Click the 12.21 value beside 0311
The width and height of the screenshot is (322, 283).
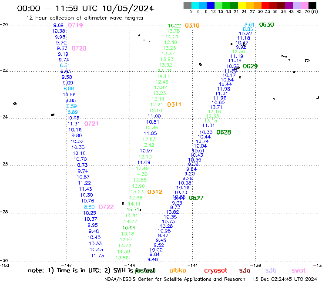pyautogui.click(x=157, y=104)
